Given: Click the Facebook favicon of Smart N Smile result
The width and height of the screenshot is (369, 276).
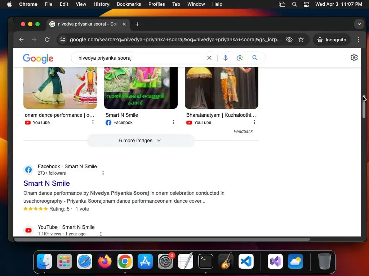Looking at the screenshot, I should (x=28, y=170).
